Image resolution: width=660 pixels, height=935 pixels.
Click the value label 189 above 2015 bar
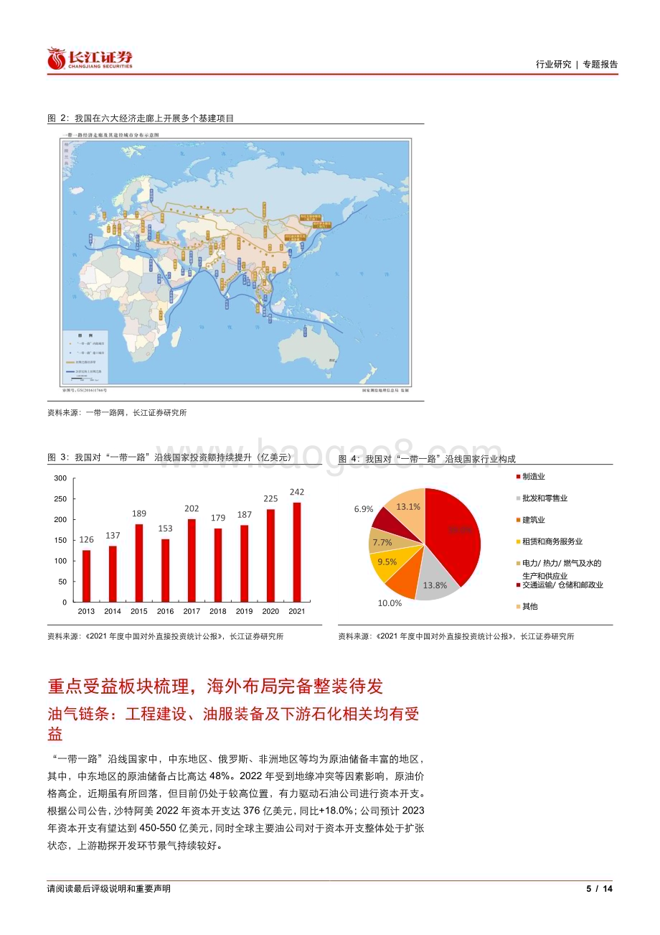139,514
